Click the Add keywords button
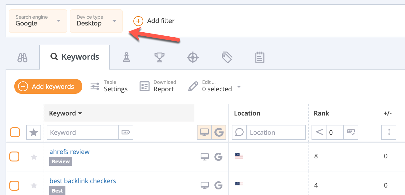 pos(48,86)
